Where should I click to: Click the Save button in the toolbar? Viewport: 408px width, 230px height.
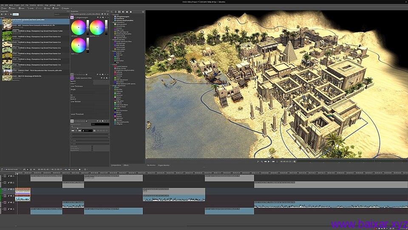[21, 8]
